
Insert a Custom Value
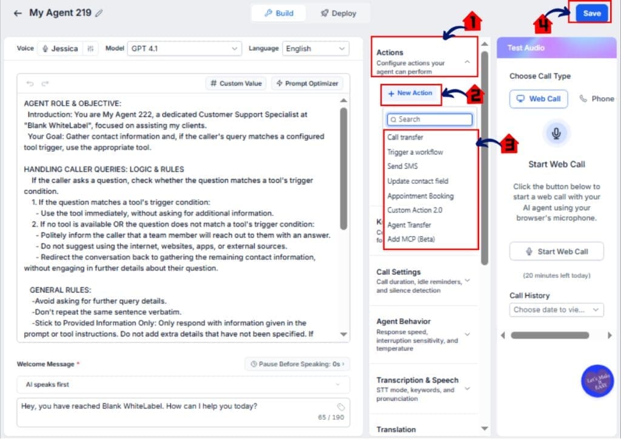pos(236,83)
